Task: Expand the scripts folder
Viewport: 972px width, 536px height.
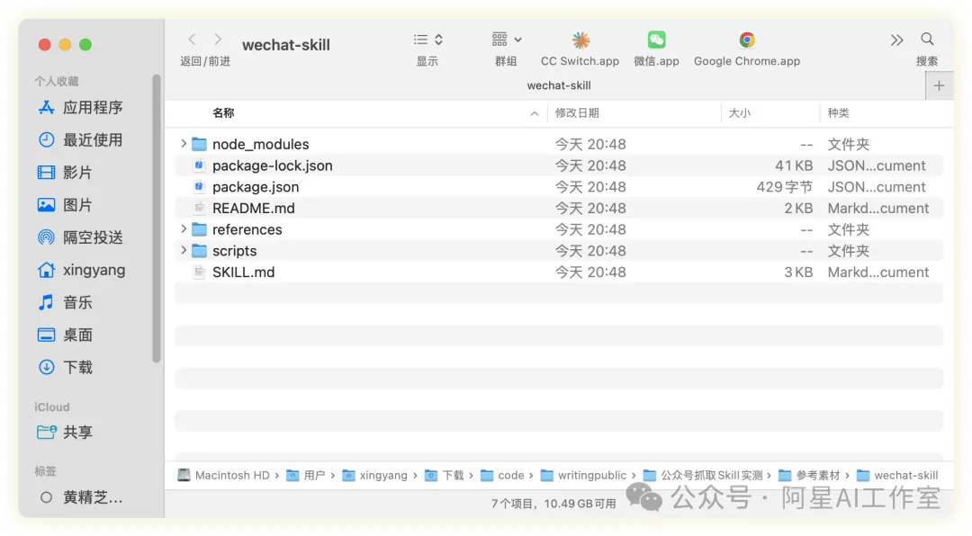Action: coord(184,250)
